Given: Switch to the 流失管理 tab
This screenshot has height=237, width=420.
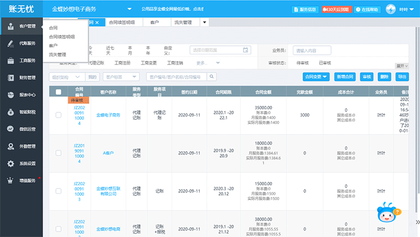Looking at the screenshot, I should [186, 22].
